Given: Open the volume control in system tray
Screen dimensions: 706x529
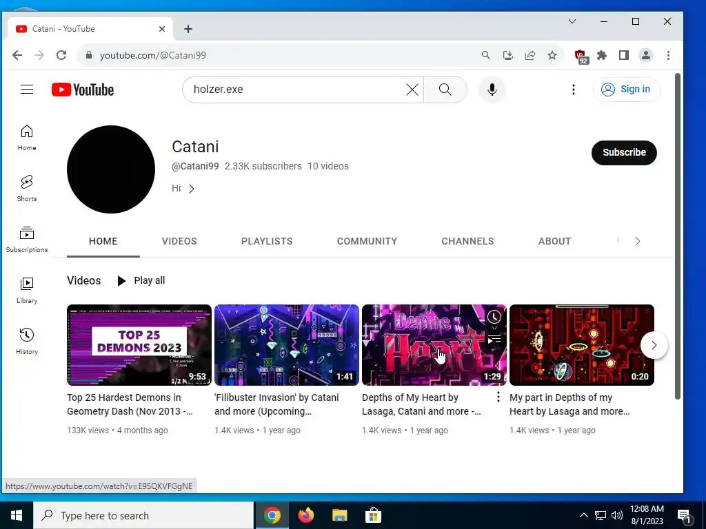Looking at the screenshot, I should [x=617, y=515].
